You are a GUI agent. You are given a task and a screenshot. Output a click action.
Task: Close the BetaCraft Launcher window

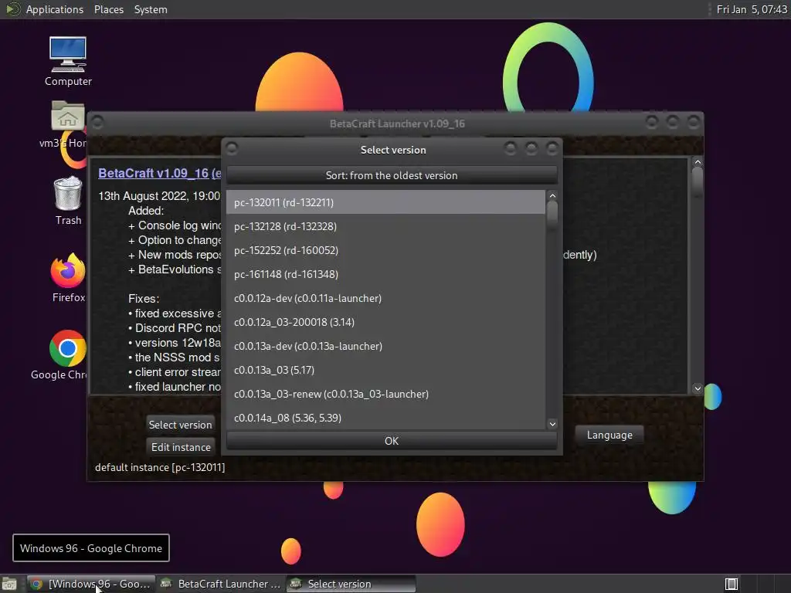pyautogui.click(x=694, y=122)
